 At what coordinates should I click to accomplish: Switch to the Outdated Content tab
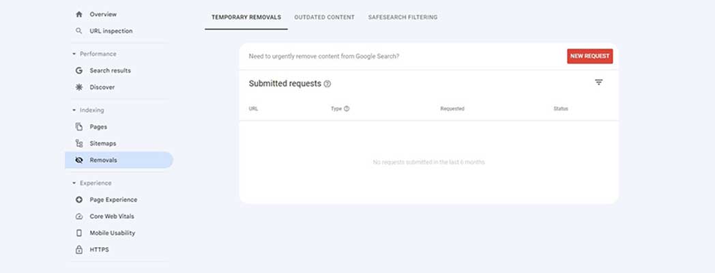click(x=324, y=17)
